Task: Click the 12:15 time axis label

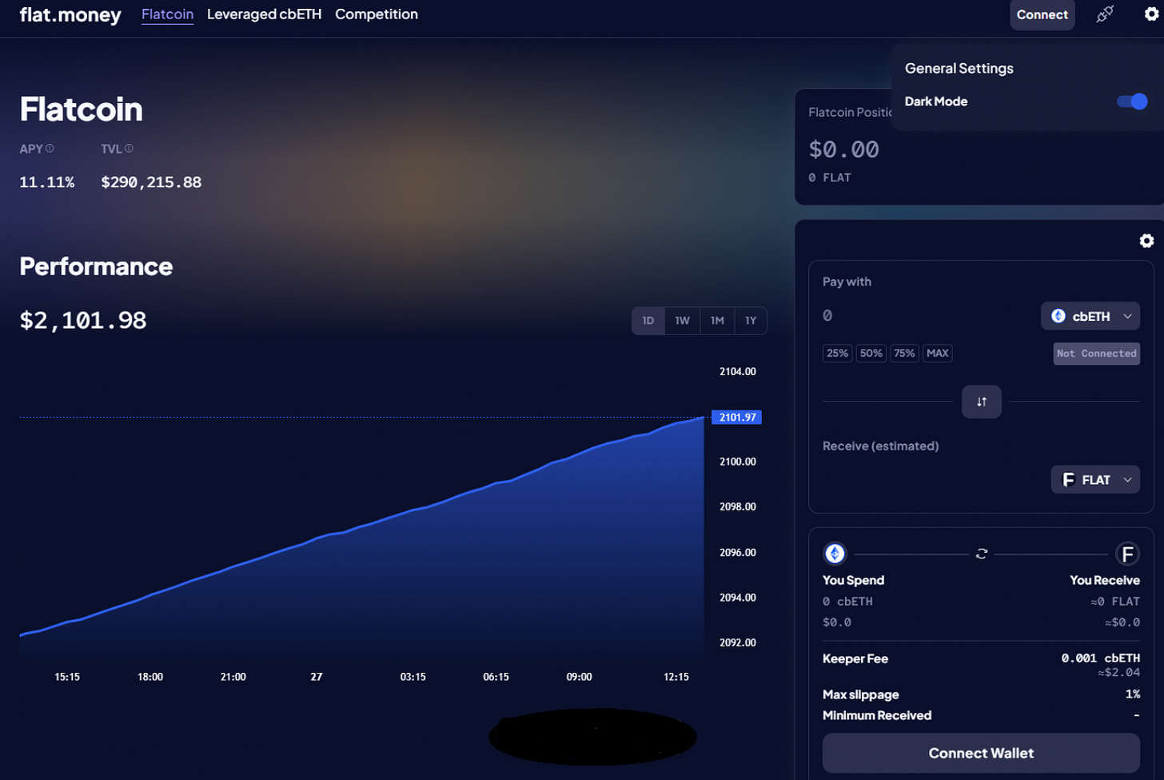Action: (x=676, y=677)
